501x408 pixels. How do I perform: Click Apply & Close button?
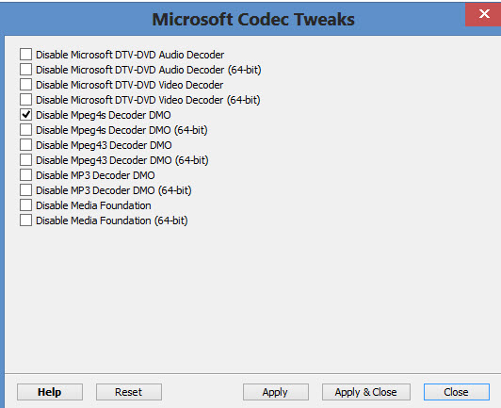click(x=366, y=392)
